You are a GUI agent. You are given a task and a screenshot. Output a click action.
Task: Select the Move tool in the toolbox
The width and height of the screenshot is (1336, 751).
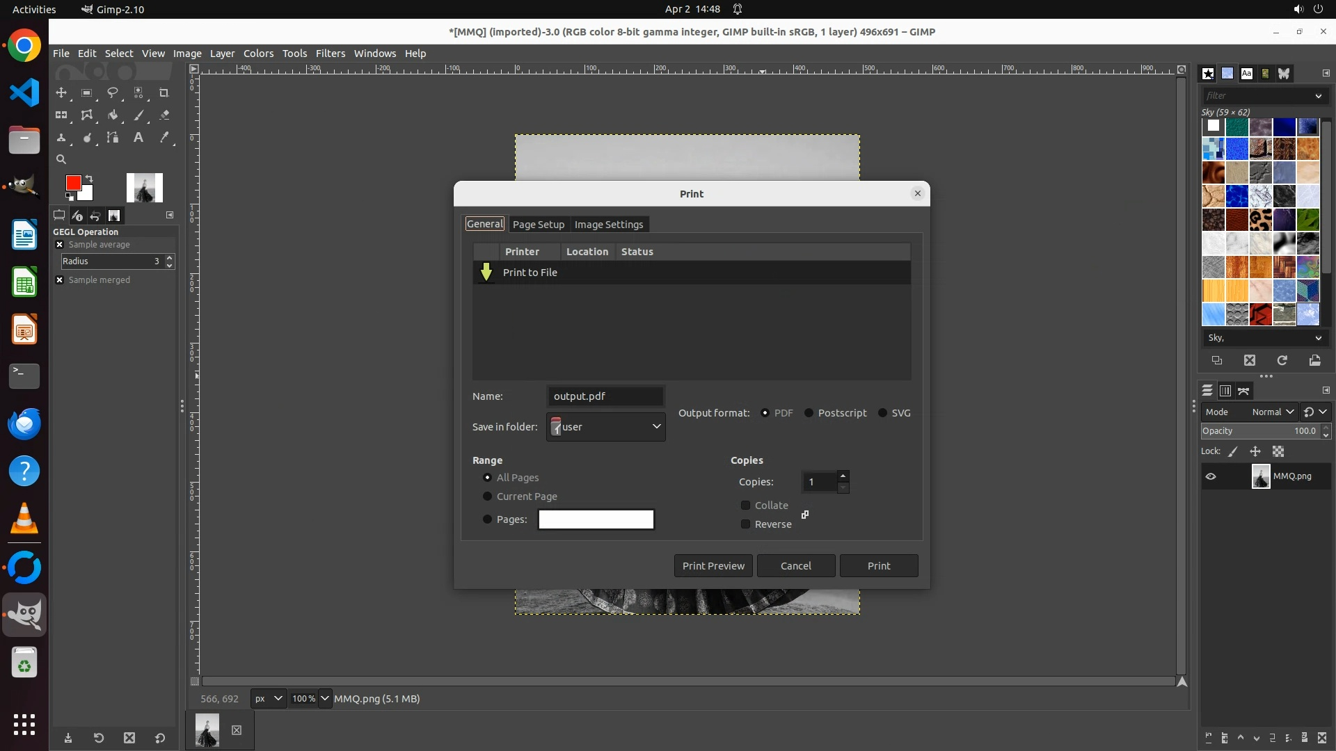(x=61, y=92)
